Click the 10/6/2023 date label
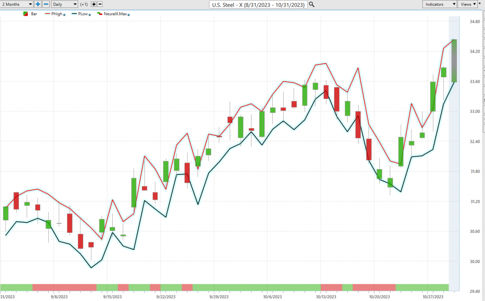This screenshot has width=485, height=301. [272, 297]
